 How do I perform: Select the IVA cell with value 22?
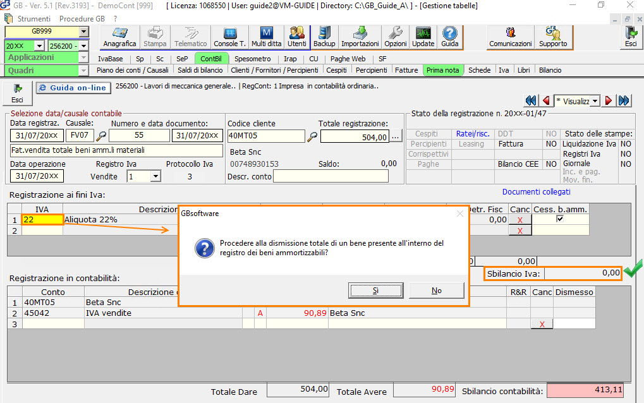point(42,220)
